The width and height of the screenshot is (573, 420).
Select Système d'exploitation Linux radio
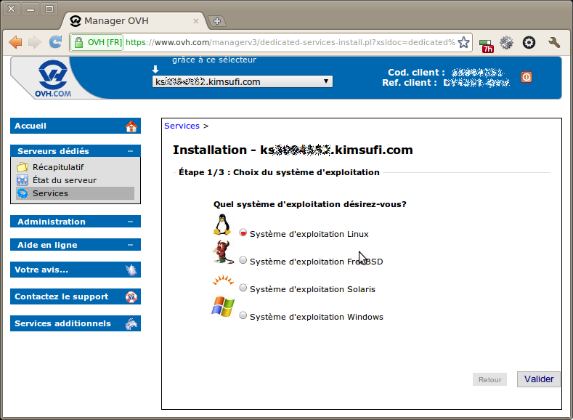point(243,233)
